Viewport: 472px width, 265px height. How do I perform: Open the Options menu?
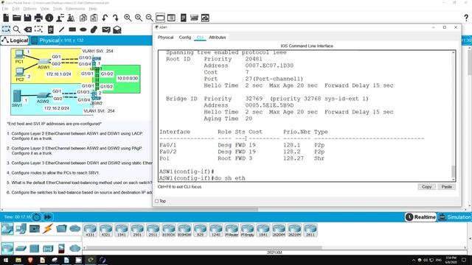tap(29, 9)
